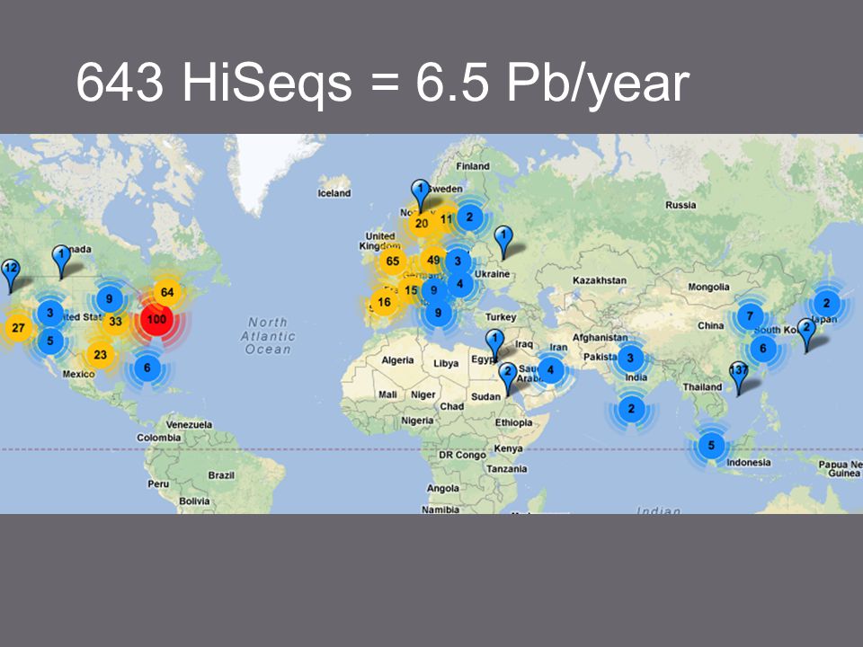
Task: Click the pin labeled 12 in western North America
Action: [11, 276]
